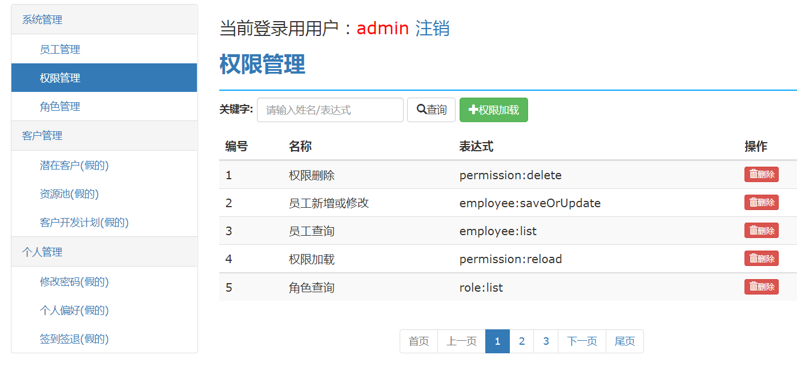Click the plus icon in the 权限加载 button
Viewport: 797px width, 367px height.
pos(473,110)
